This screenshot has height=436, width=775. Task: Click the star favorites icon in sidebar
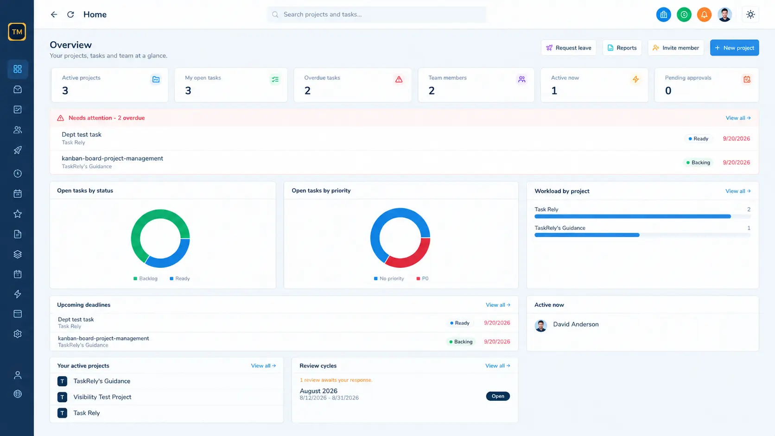click(x=18, y=214)
